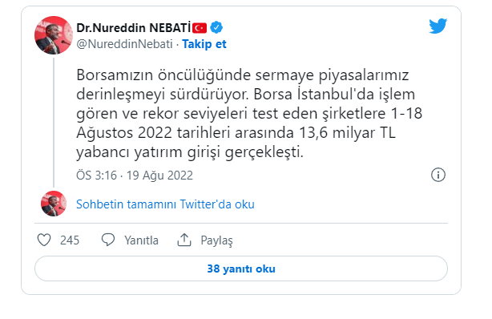Click the Turkish flag emoji
Screen dimensions: 492x319
(x=200, y=28)
